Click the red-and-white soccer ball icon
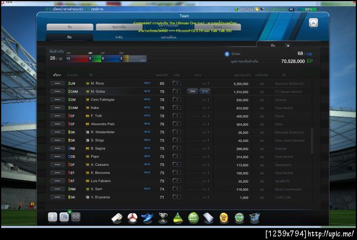Screen dimensions: 357x240 click(x=132, y=217)
